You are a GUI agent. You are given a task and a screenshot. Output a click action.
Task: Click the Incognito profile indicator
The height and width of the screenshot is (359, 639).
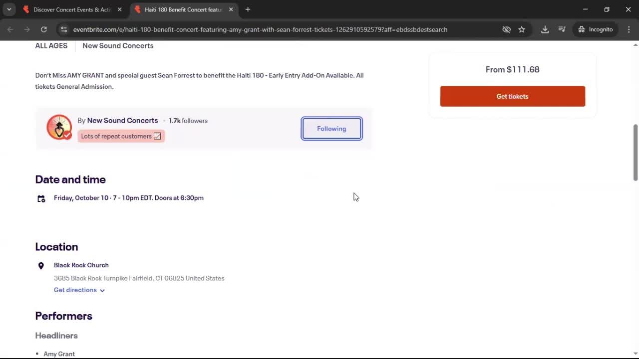click(x=596, y=29)
